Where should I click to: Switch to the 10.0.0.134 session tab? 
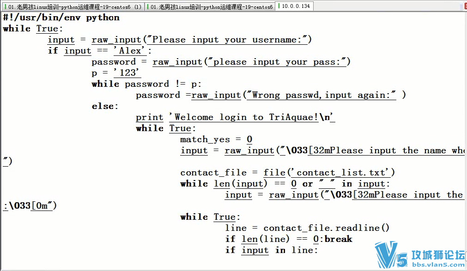pyautogui.click(x=294, y=6)
